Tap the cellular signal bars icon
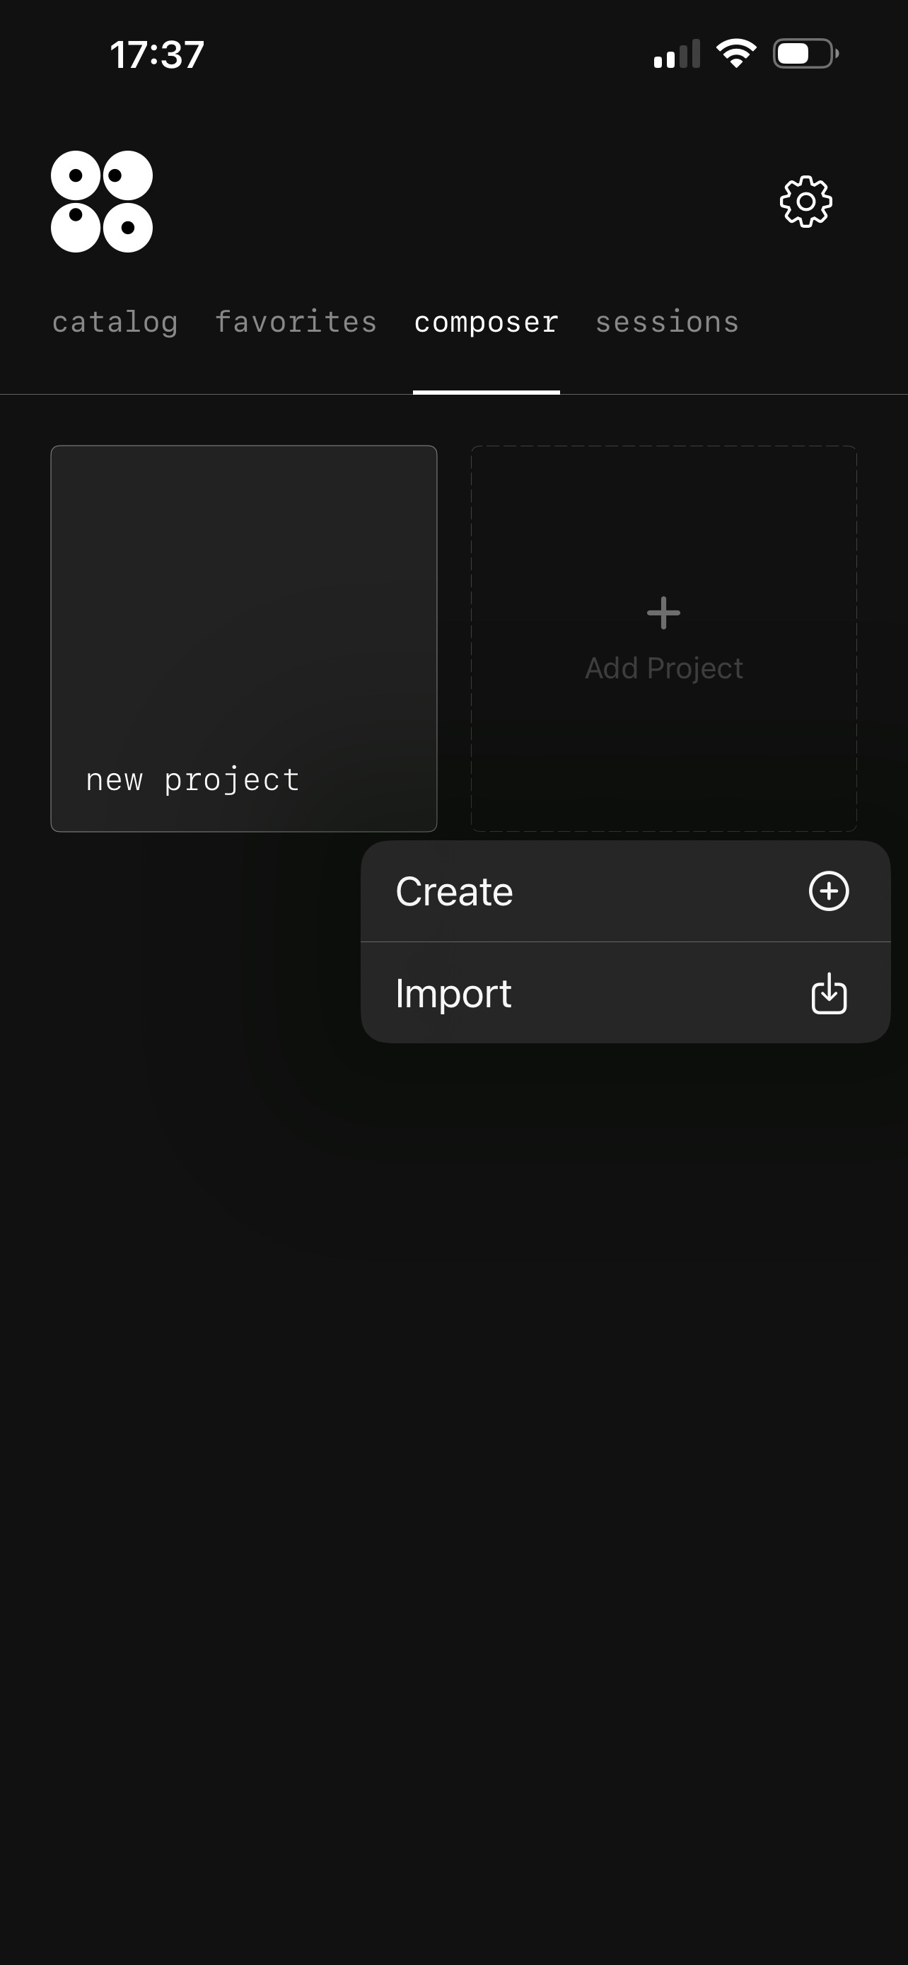This screenshot has height=1965, width=908. tap(676, 53)
